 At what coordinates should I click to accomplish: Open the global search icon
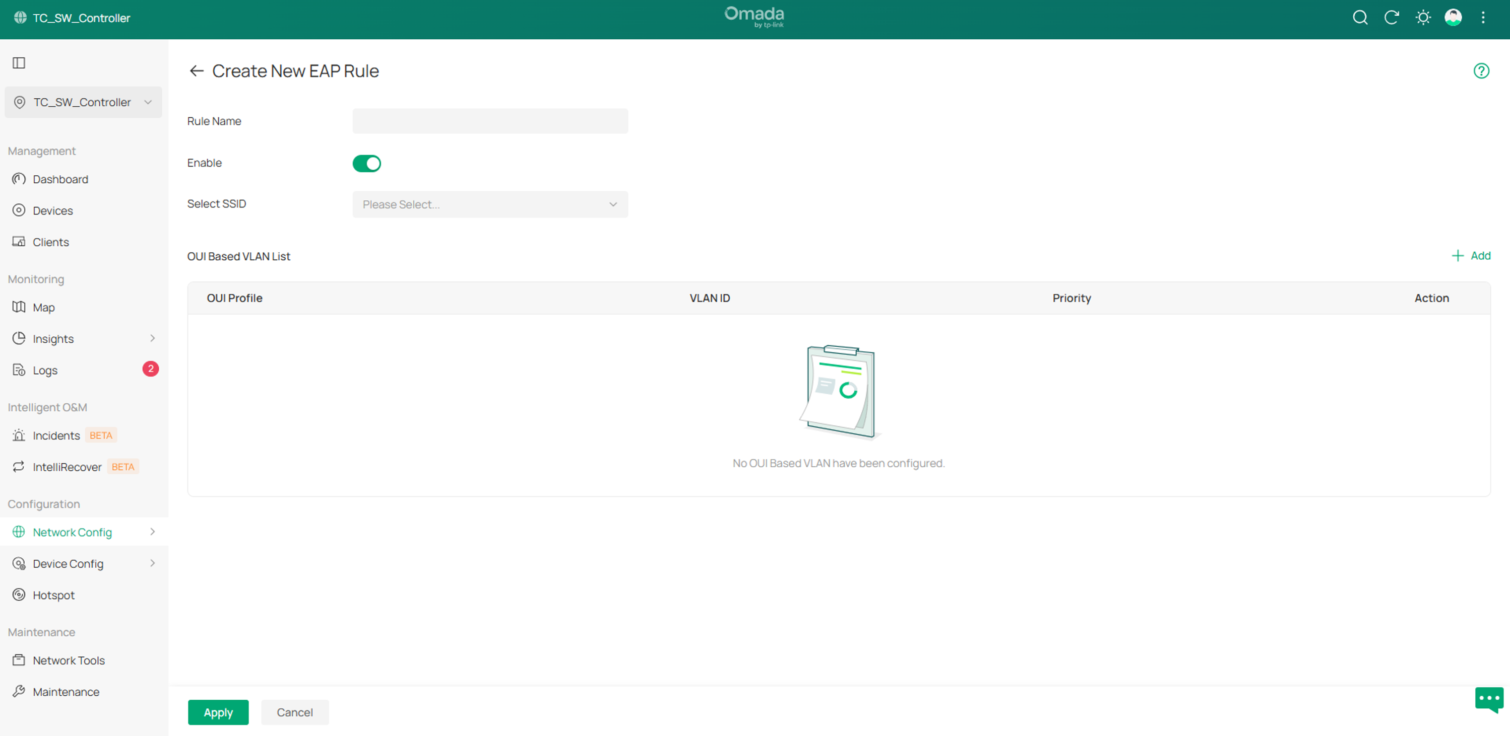tap(1360, 18)
